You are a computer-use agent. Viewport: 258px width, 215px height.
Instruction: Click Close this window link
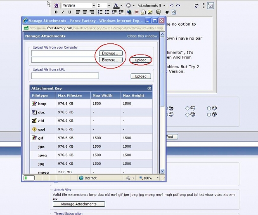pos(142,36)
